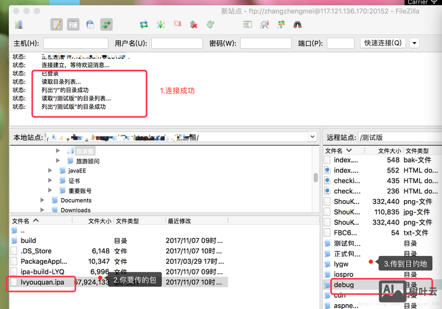Expand the Documents folder in local tree
The width and height of the screenshot is (442, 309).
click(x=42, y=200)
